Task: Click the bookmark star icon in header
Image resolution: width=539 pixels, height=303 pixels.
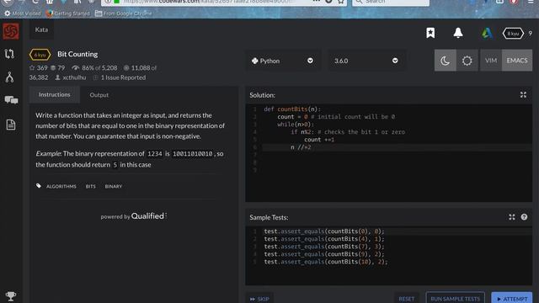Action: (x=430, y=33)
